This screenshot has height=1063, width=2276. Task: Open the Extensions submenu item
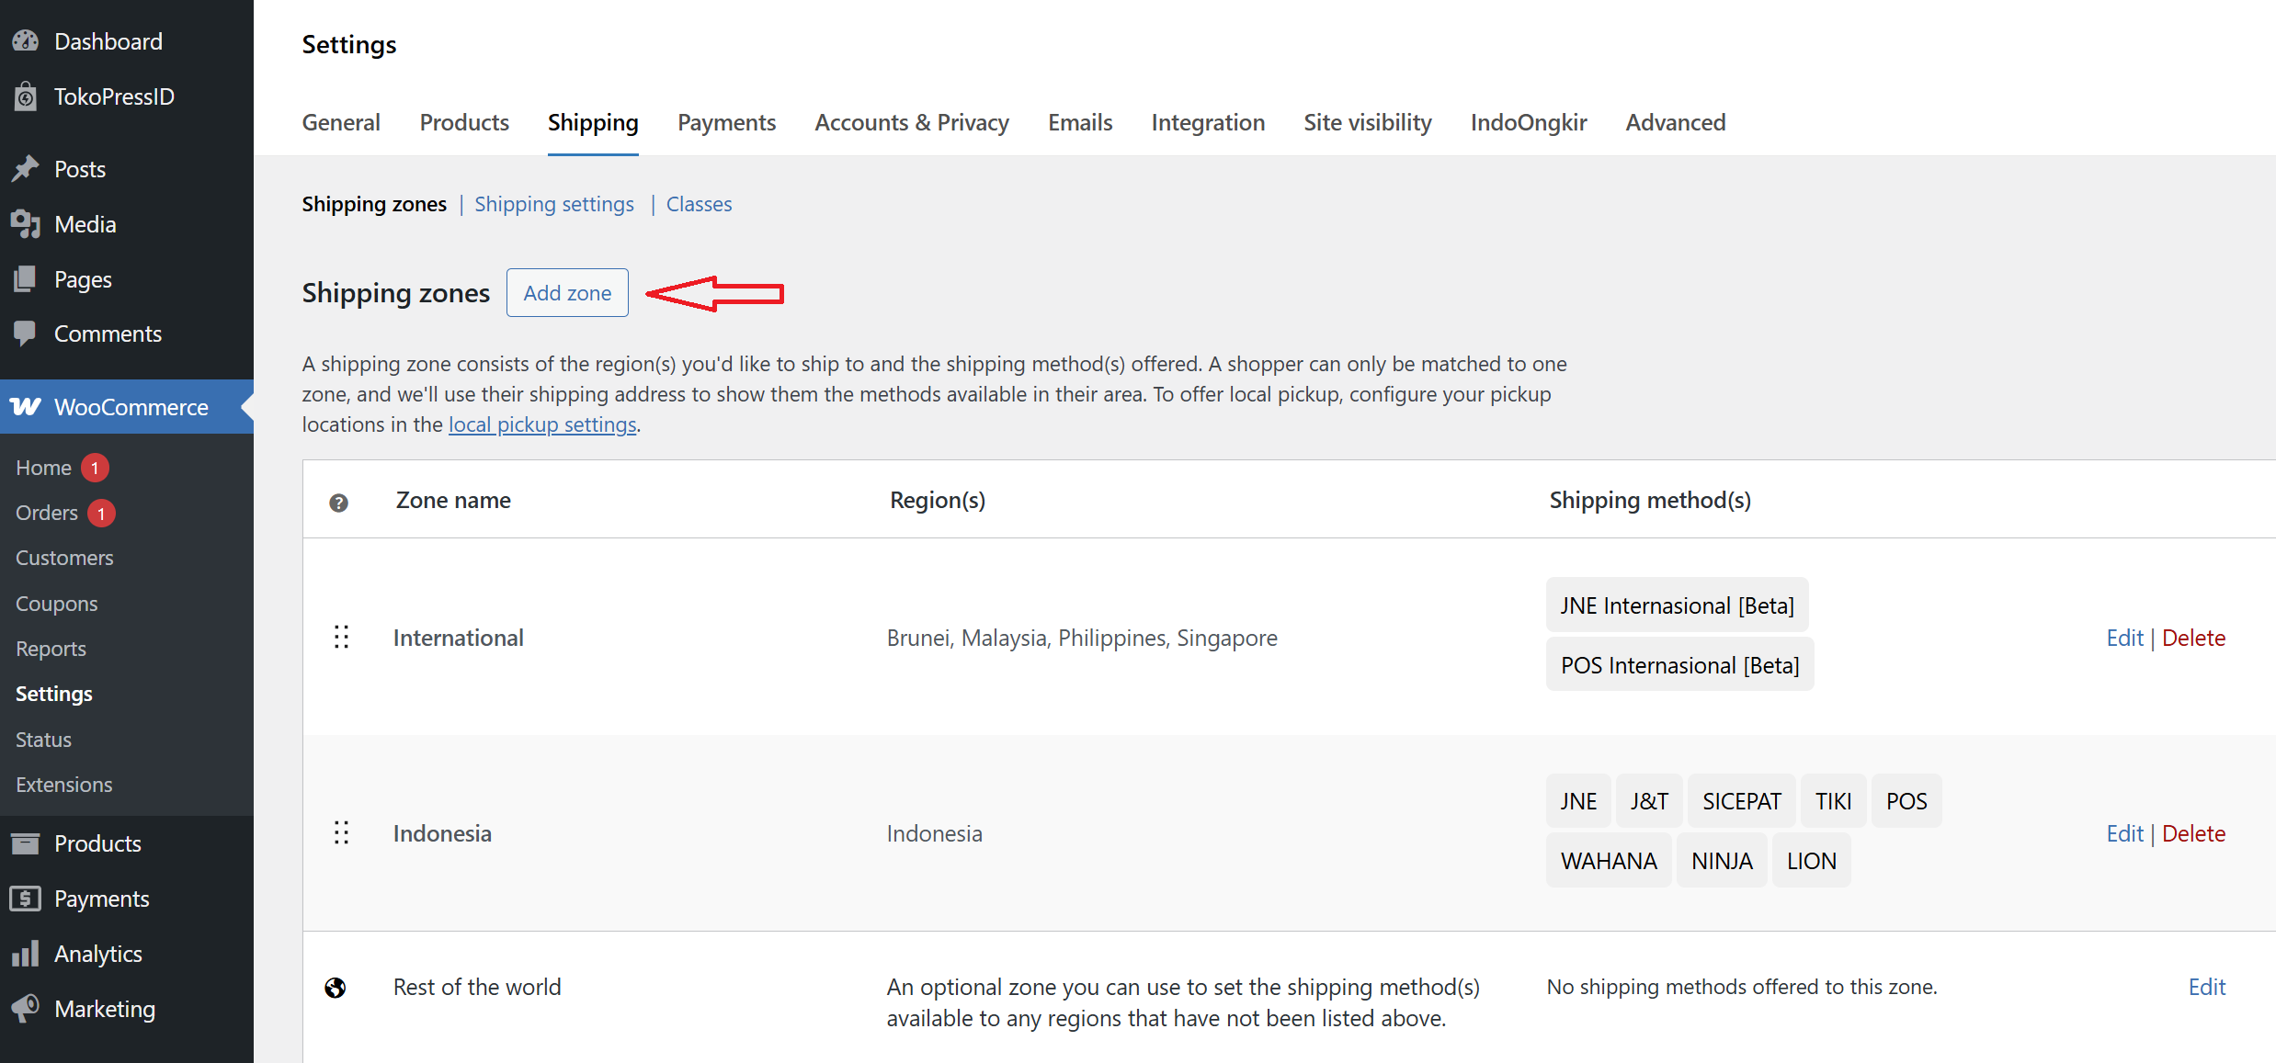(x=63, y=785)
